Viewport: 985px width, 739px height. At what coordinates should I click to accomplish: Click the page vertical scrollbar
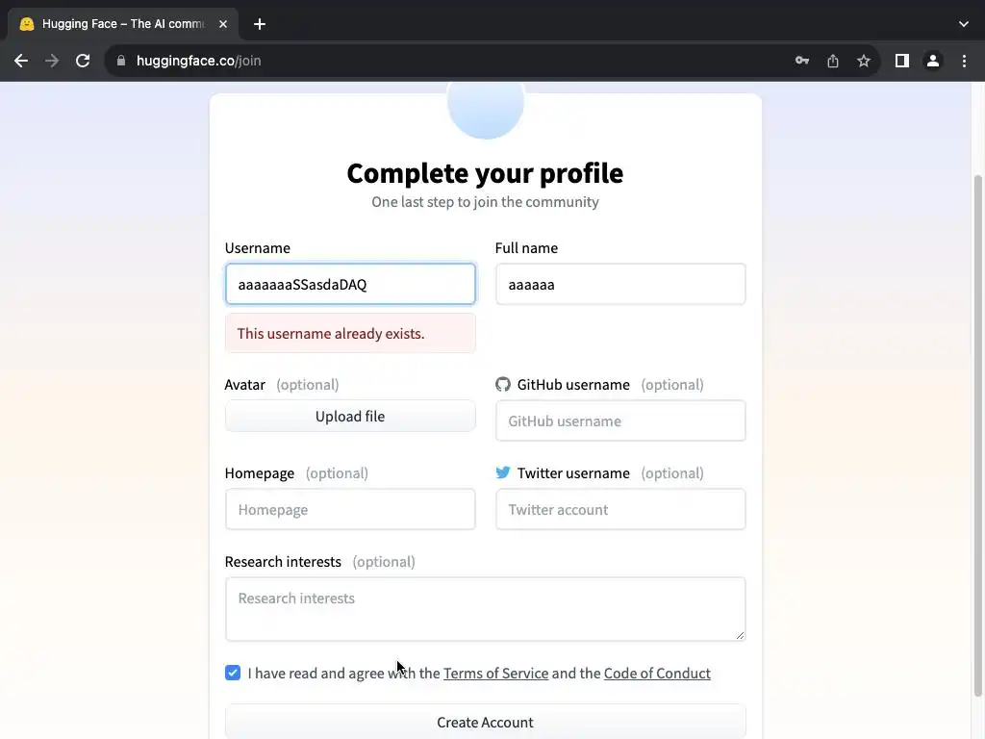tap(977, 436)
